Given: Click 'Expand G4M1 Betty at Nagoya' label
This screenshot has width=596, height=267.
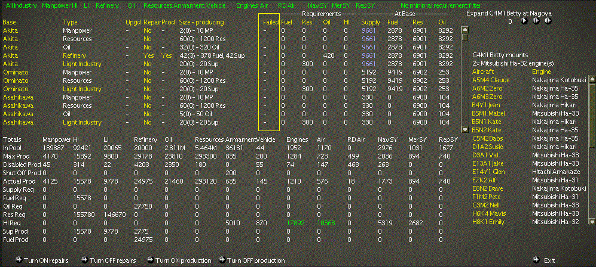Looking at the screenshot, I should 509,13.
